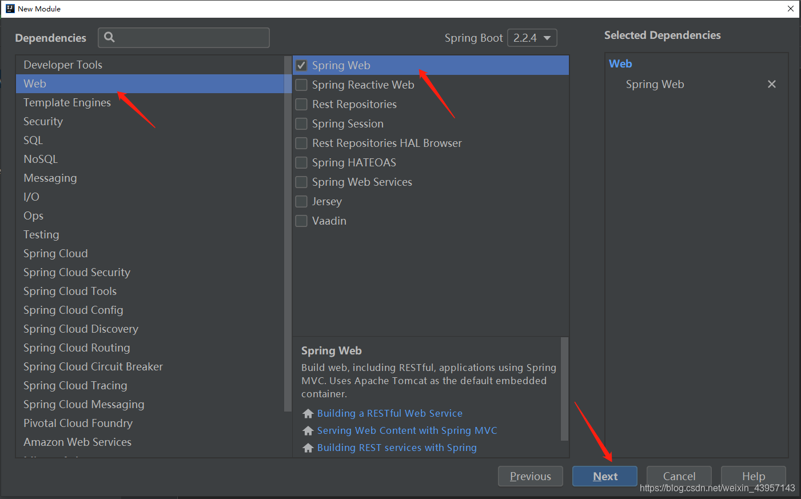Select Spring Cloud Routing category

[x=150, y=348]
